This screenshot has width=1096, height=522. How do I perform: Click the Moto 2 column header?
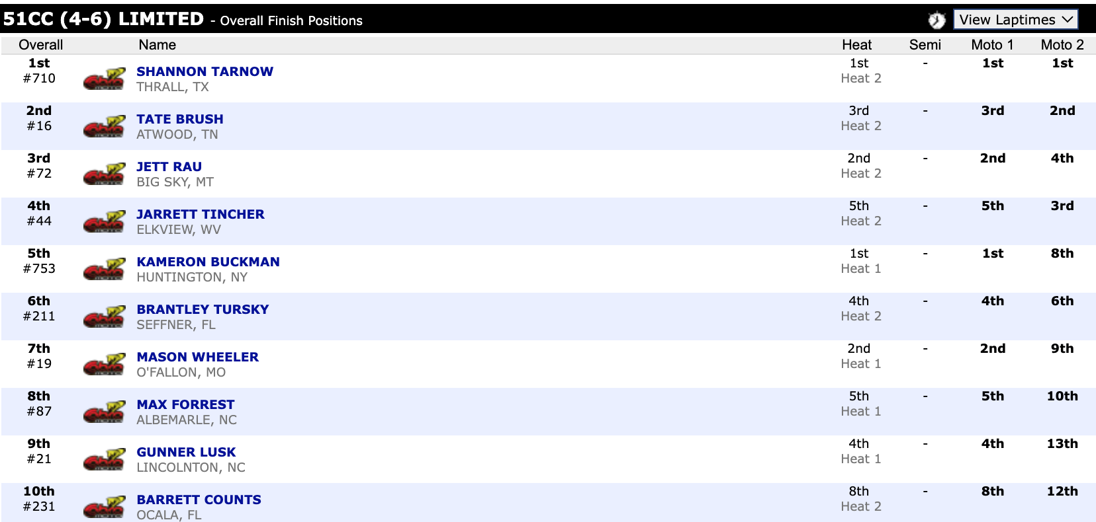point(1062,45)
